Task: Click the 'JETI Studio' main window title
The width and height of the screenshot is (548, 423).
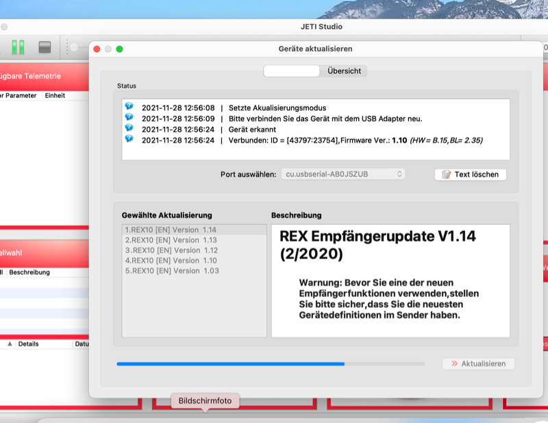Action: 321,27
